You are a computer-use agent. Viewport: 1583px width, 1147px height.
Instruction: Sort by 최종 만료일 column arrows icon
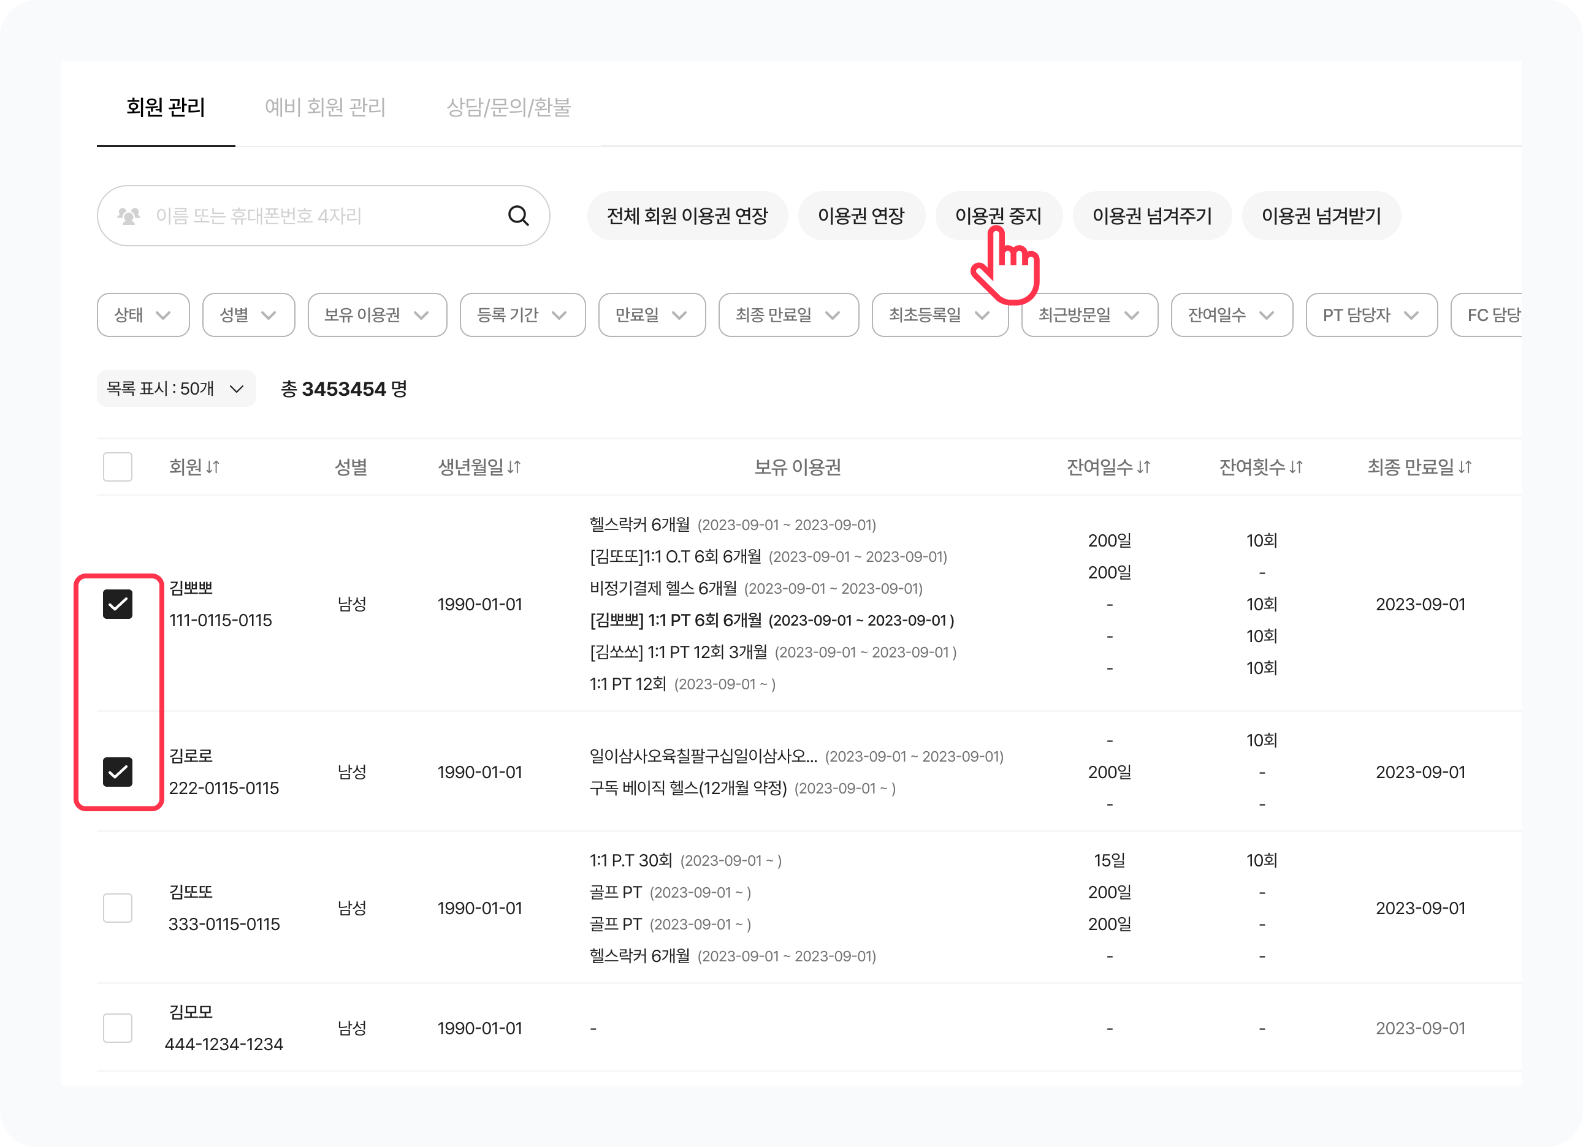click(1465, 467)
